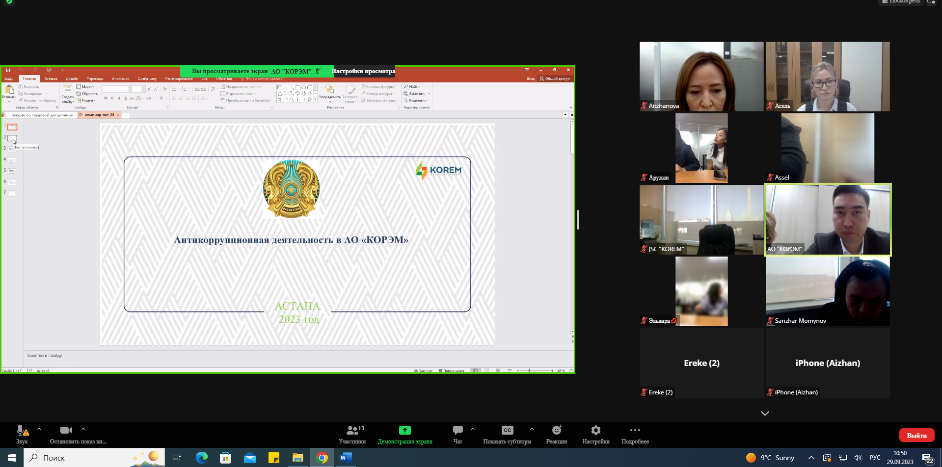Image resolution: width=942 pixels, height=467 pixels.
Task: Save the presentation using the floppy disk icon
Action: 8,70
